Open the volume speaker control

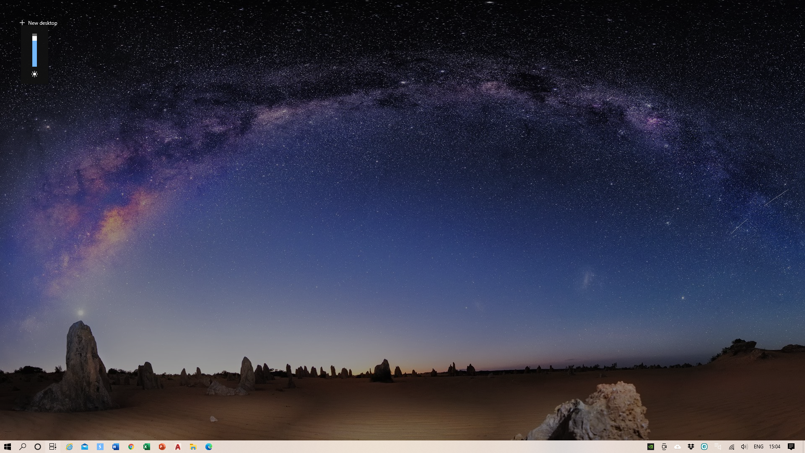(744, 447)
